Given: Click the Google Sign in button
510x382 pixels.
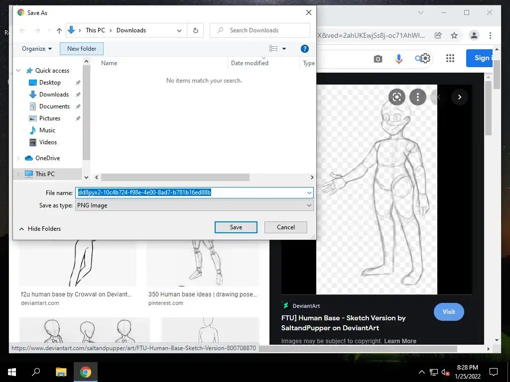Looking at the screenshot, I should point(480,58).
